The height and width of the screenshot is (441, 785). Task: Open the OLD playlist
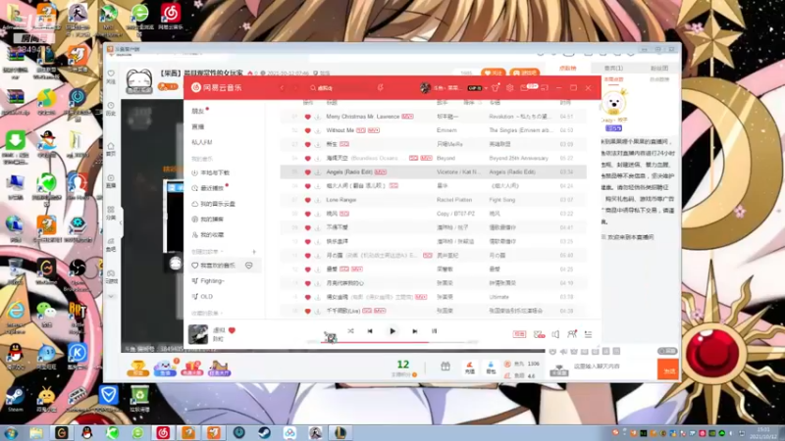(x=203, y=297)
